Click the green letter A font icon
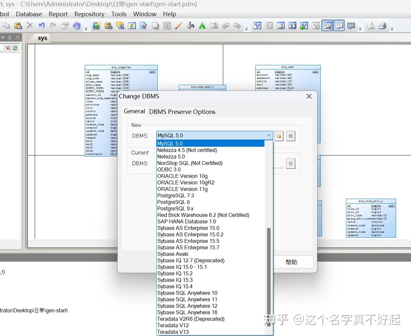Screen dimensions: 411x336 202,26
